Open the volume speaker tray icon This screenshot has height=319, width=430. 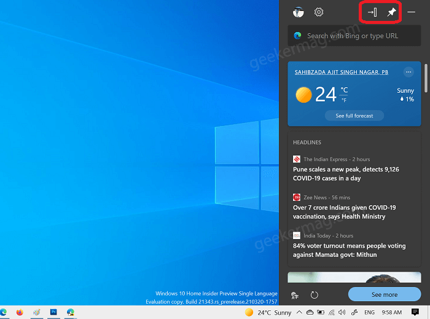coord(342,312)
